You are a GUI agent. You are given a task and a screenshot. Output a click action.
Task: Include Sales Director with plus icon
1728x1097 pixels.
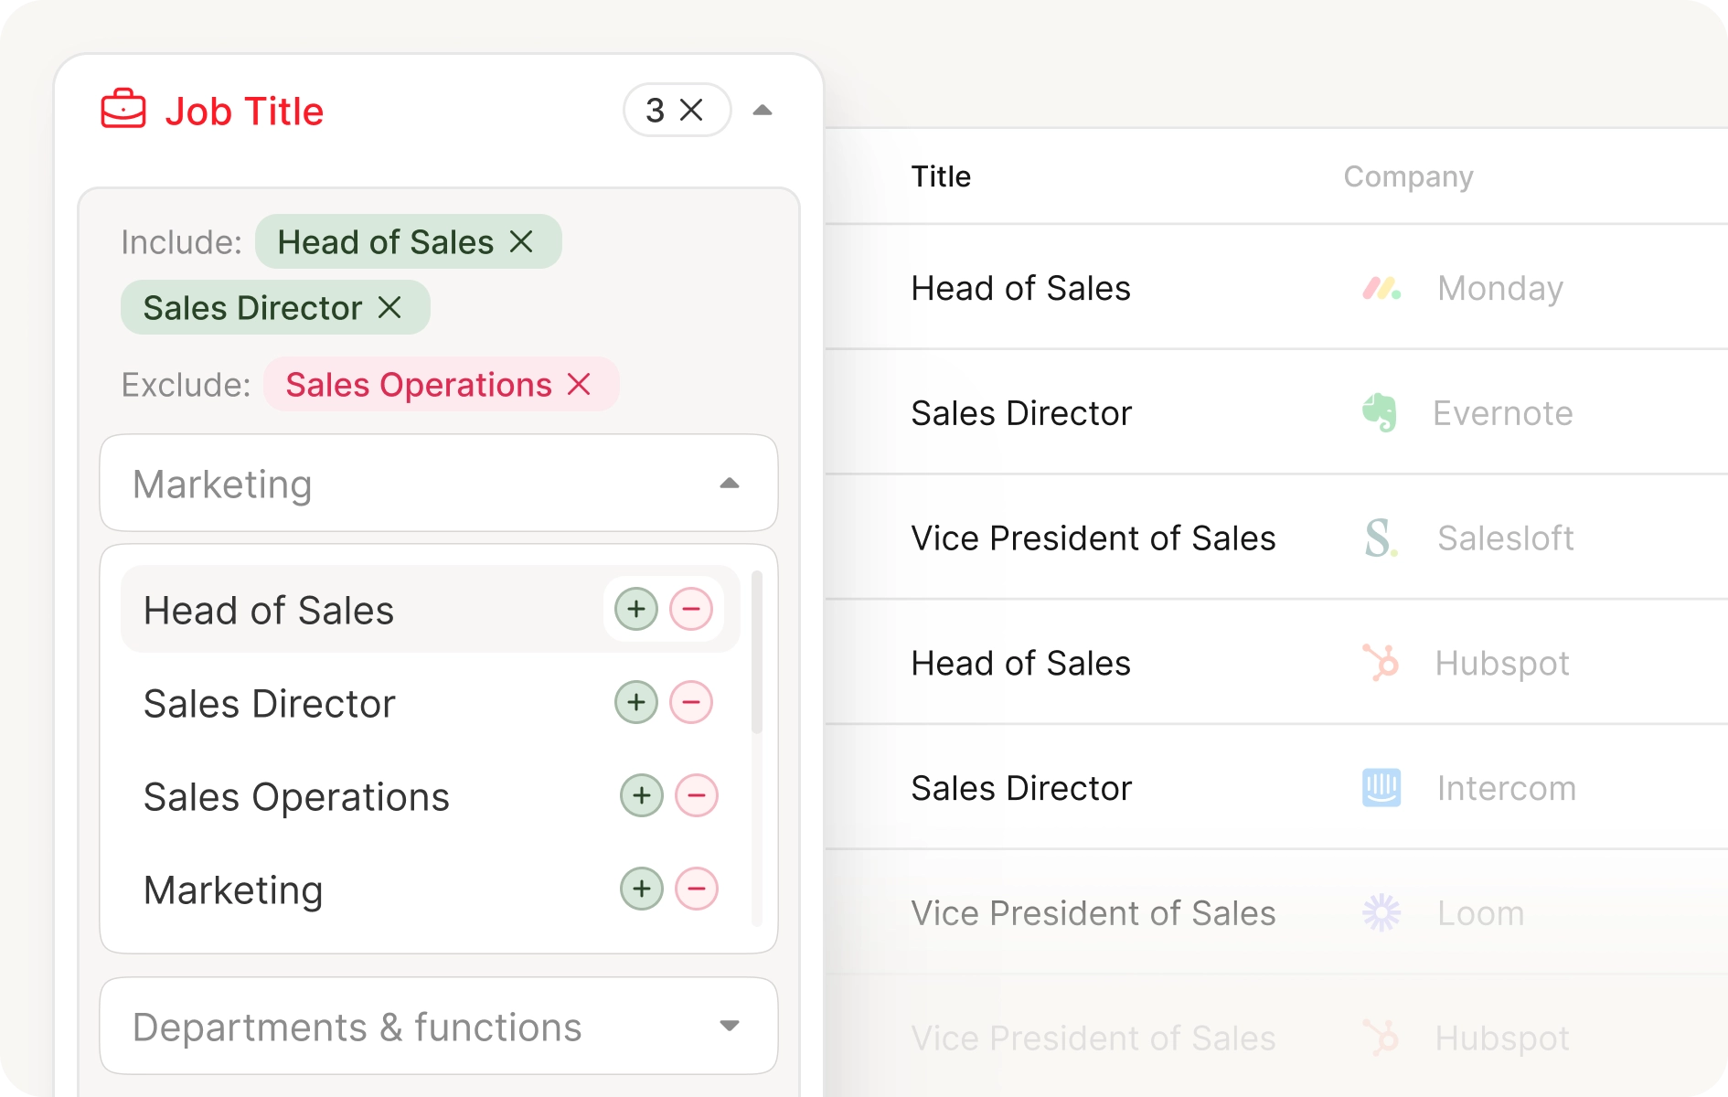click(636, 703)
